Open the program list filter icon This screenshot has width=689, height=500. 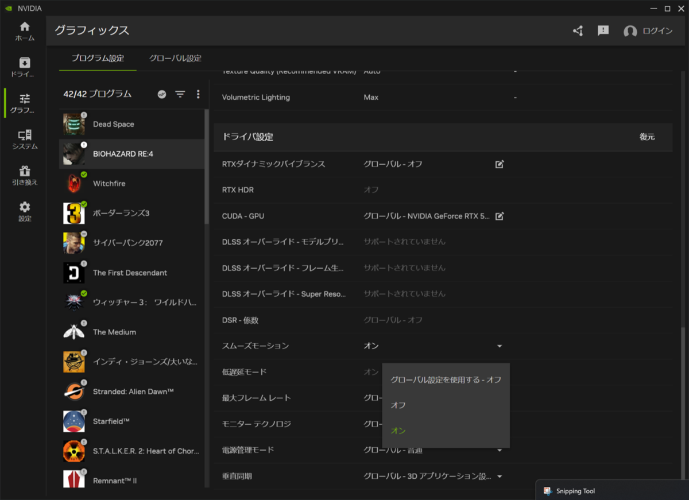click(180, 94)
